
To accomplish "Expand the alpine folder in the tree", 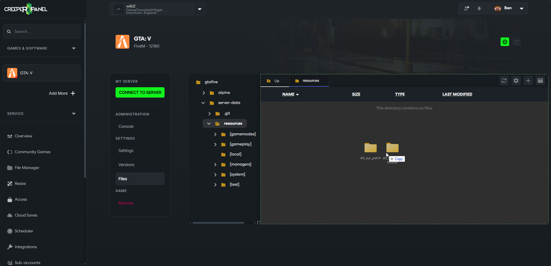I will (204, 93).
